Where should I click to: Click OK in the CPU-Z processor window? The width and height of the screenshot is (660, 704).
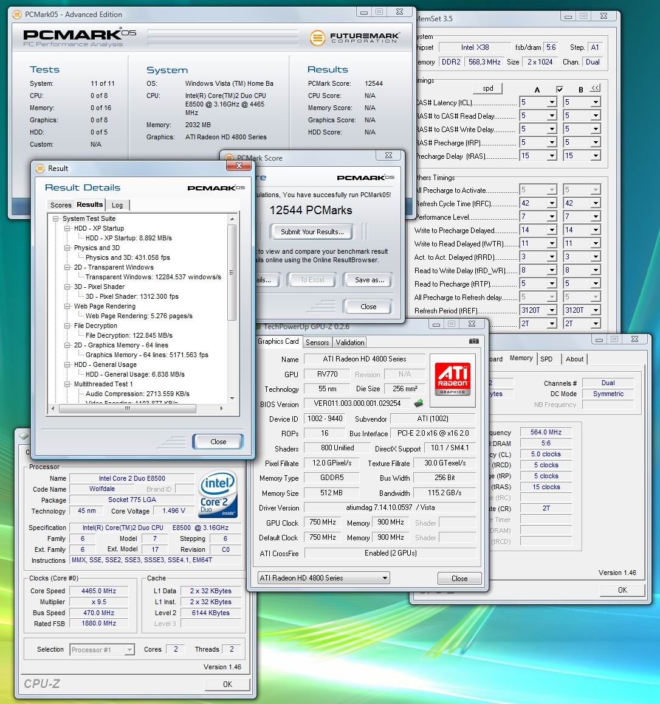(227, 685)
